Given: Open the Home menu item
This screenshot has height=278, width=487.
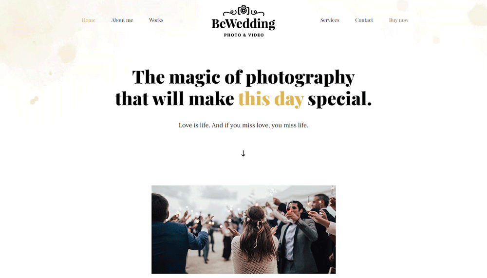Looking at the screenshot, I should [x=89, y=20].
